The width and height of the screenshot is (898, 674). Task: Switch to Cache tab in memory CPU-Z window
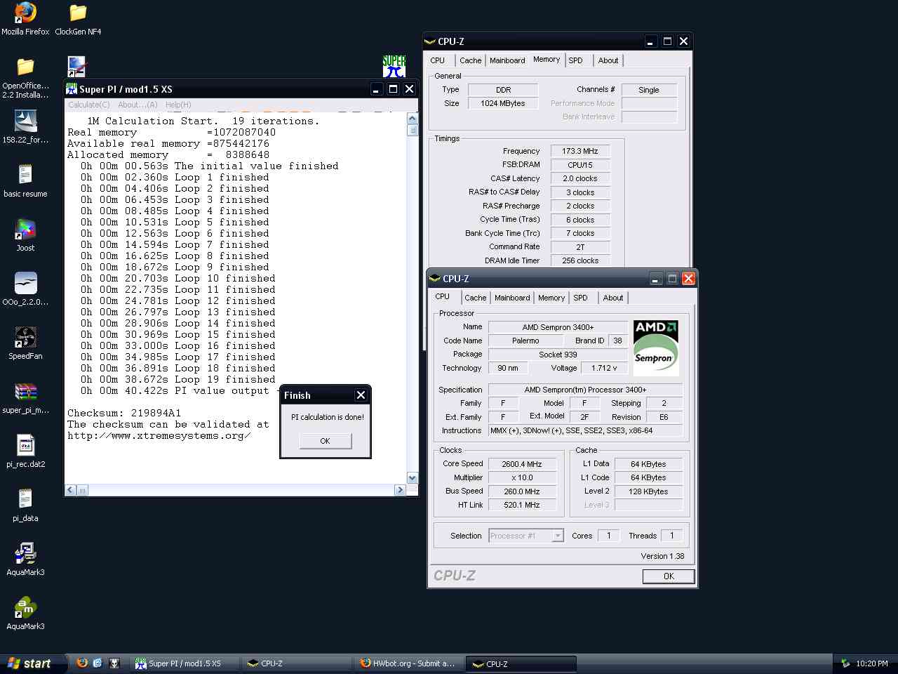470,60
